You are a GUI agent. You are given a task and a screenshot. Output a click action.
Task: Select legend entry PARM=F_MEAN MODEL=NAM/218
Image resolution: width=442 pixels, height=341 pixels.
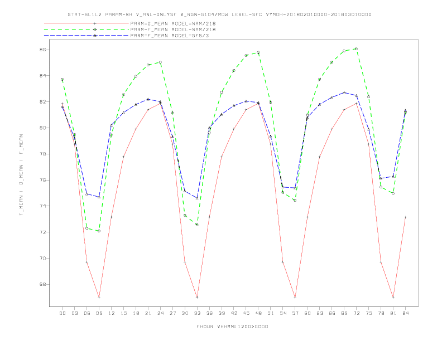173,30
